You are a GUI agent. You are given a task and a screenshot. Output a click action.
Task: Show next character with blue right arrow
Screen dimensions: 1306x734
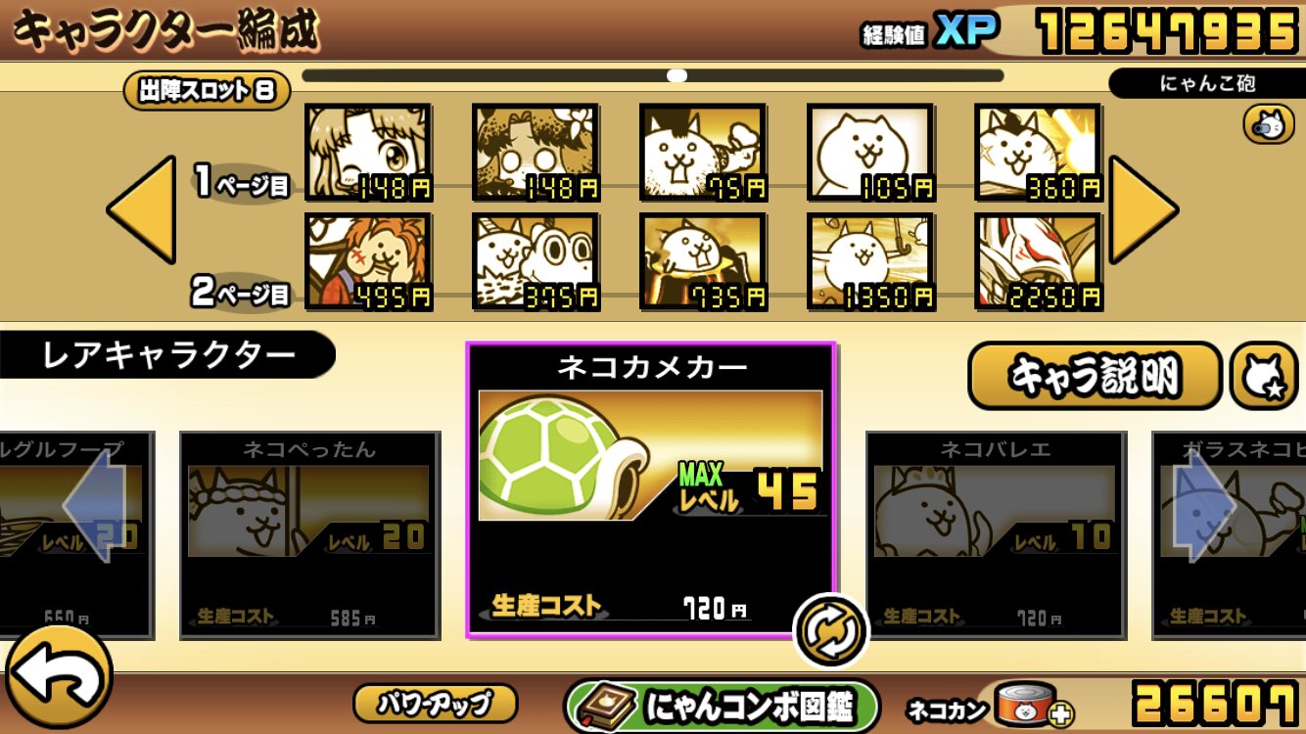[1212, 505]
